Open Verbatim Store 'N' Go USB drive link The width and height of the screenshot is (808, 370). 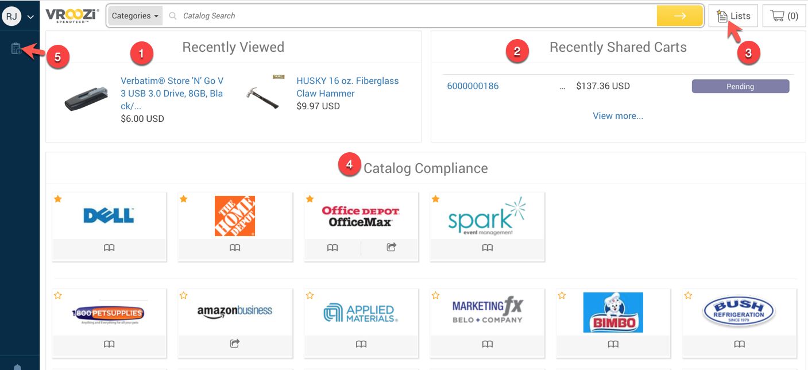tap(172, 93)
